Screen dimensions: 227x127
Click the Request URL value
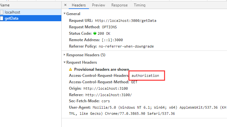click(x=126, y=21)
